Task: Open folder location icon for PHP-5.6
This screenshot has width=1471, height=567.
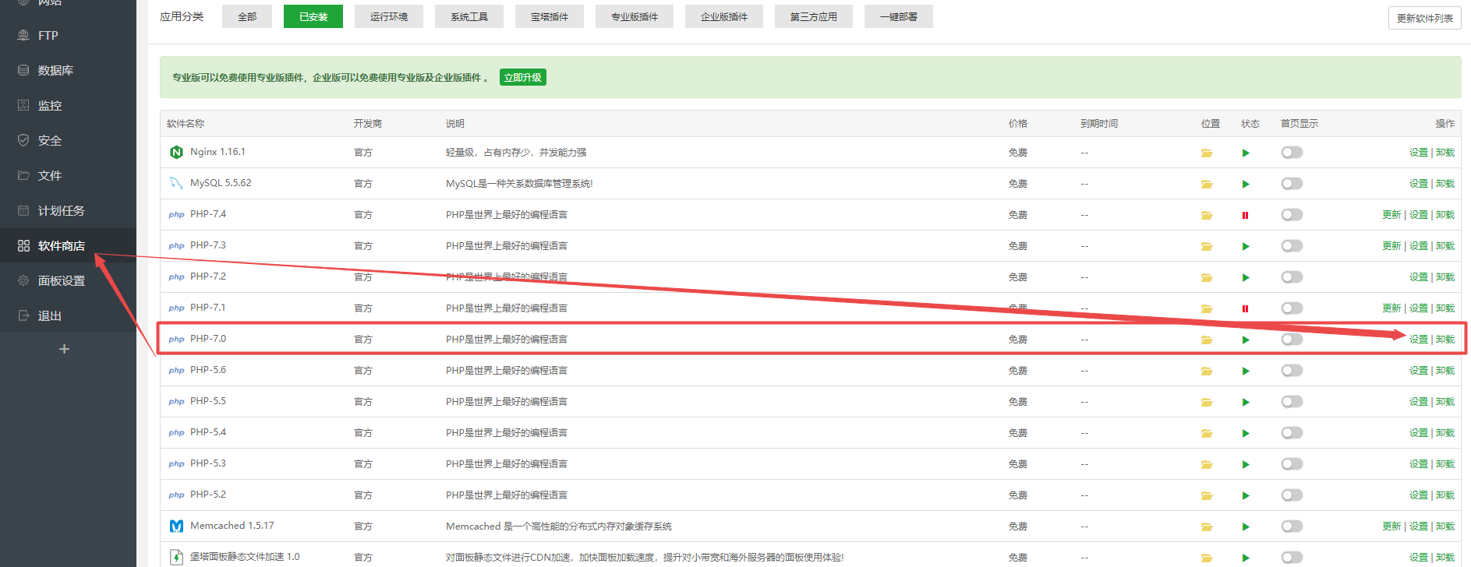Action: (1206, 371)
